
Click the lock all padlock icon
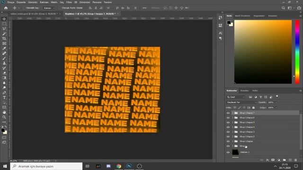[253, 108]
